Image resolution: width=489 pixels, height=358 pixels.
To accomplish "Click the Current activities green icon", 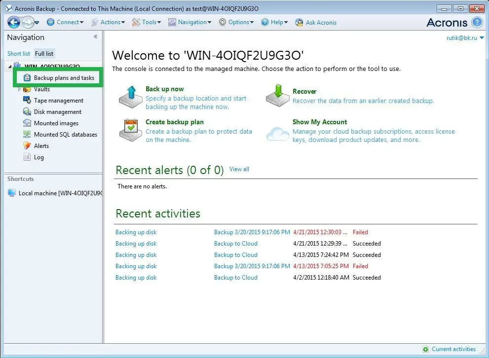I will tap(425, 349).
